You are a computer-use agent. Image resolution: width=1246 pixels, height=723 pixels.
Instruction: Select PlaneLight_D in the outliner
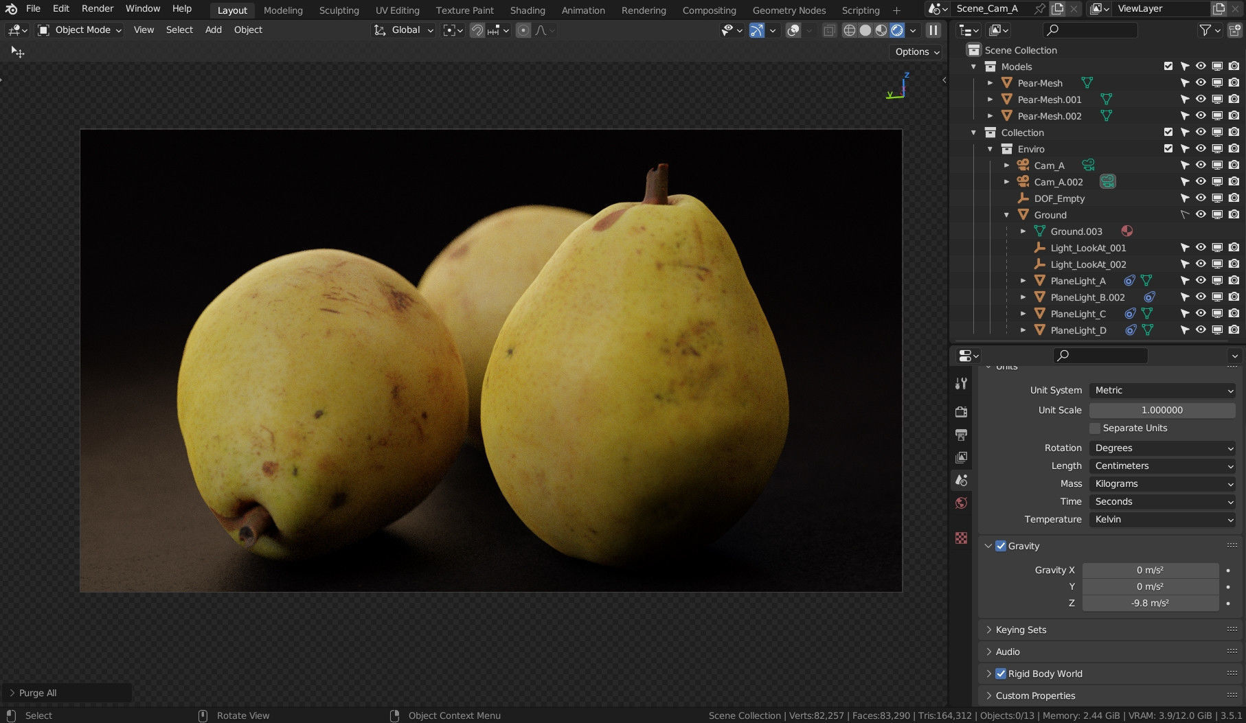click(1078, 330)
